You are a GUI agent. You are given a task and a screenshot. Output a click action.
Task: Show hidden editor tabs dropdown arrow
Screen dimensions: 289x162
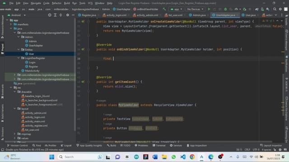click(x=276, y=15)
